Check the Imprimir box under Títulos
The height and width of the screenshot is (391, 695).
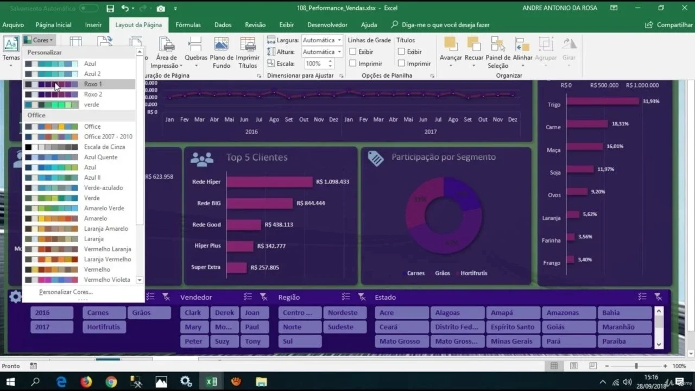pos(401,64)
